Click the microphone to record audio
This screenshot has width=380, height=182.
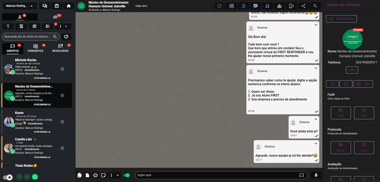click(316, 175)
